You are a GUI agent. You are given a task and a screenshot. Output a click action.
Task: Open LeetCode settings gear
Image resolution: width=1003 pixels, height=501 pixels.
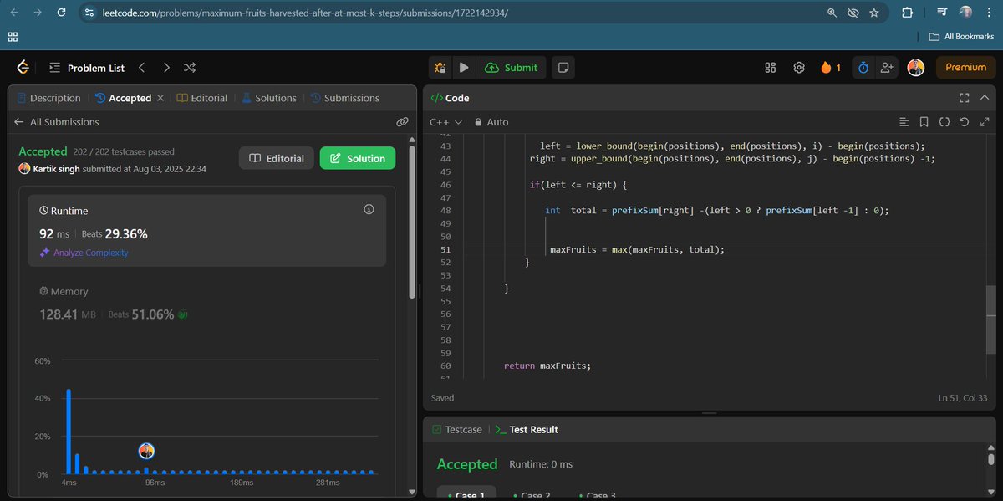[x=799, y=68]
